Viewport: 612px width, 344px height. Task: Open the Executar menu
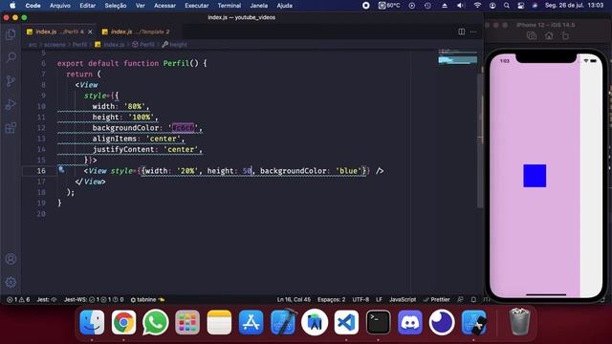197,6
